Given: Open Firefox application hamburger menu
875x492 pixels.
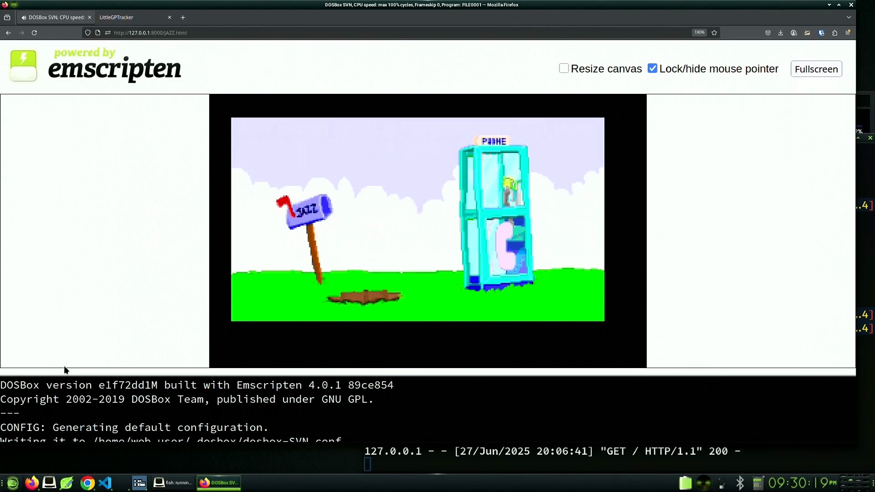Looking at the screenshot, I should click(x=848, y=33).
